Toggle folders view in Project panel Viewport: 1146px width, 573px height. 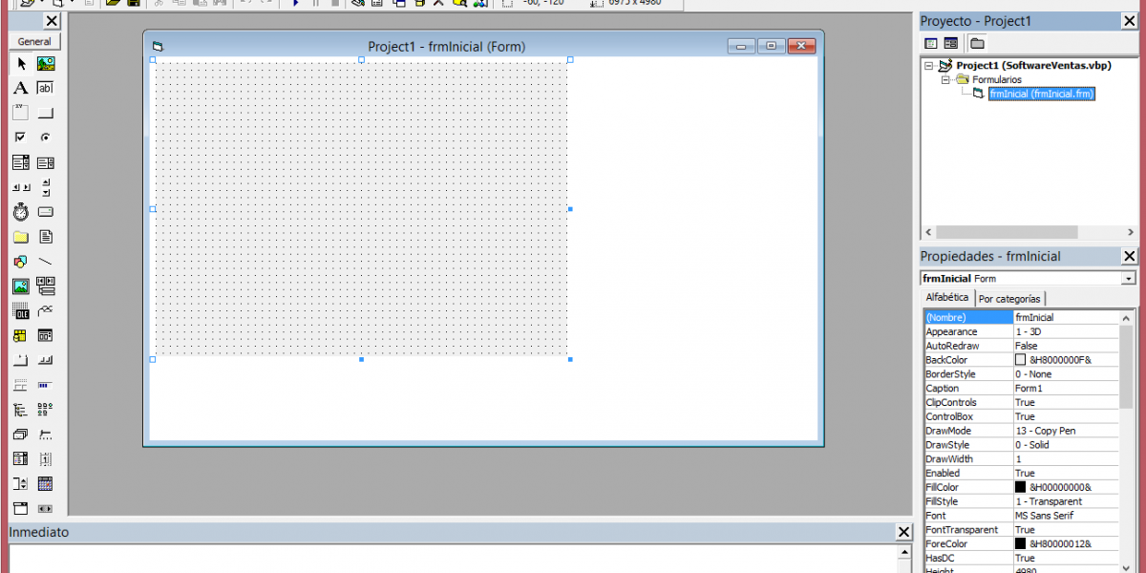tap(977, 44)
